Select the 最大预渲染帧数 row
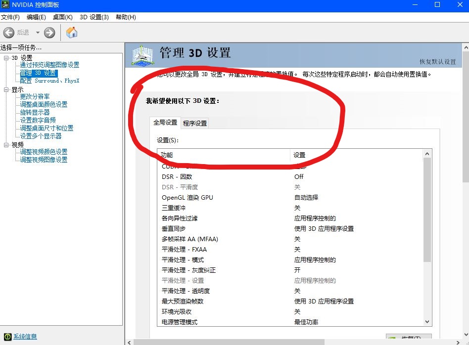The image size is (469, 345). [290, 301]
